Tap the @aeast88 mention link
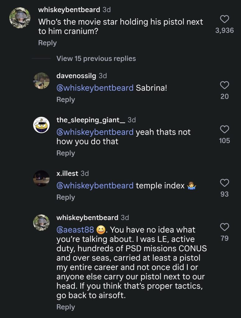The image size is (241, 318). [x=75, y=230]
